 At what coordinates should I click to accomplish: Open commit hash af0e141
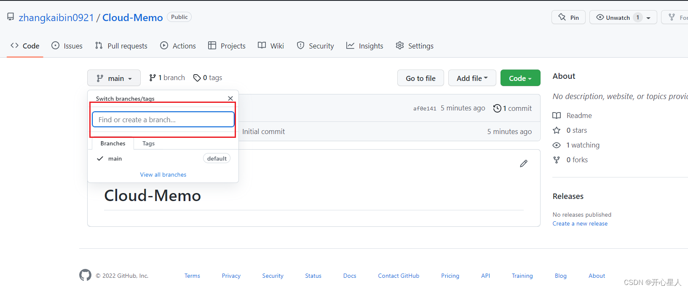[425, 108]
